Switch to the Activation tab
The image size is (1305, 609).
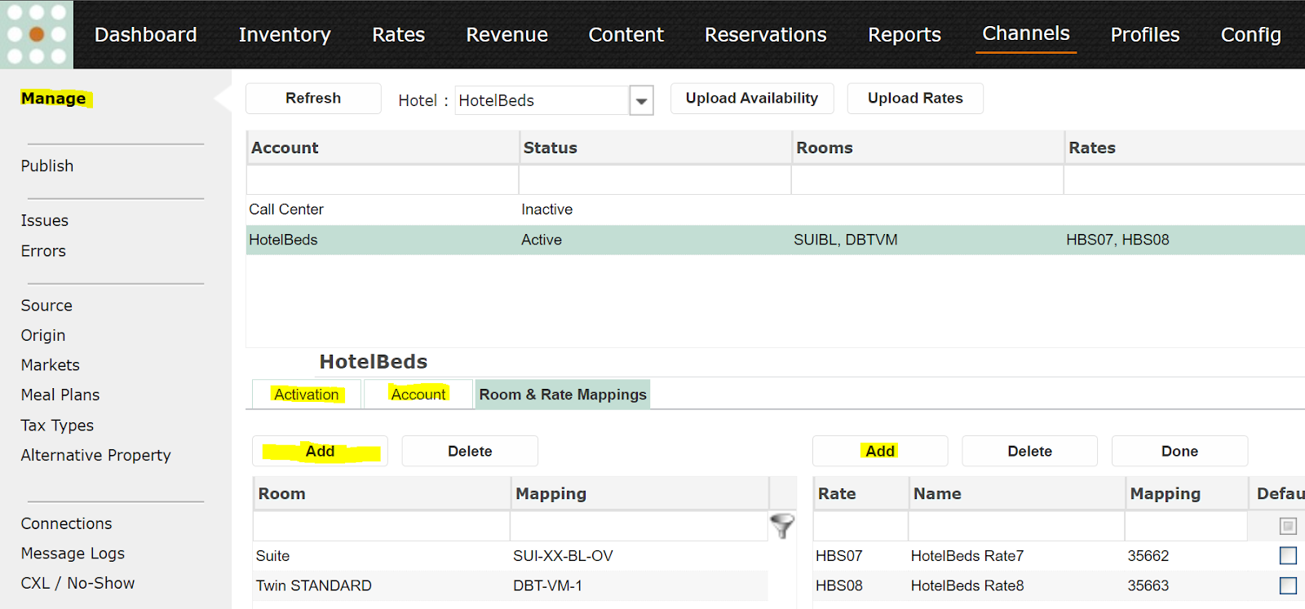(x=307, y=395)
